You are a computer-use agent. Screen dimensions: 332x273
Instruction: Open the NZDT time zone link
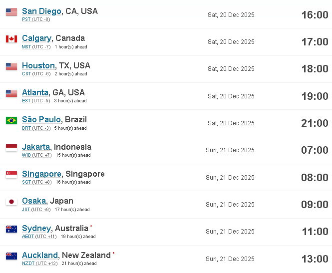(28, 264)
